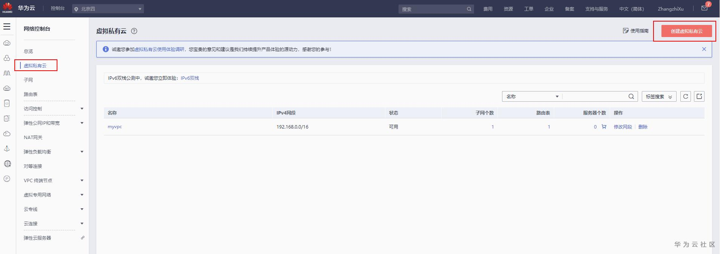
Task: Open the 中文 (简体) language menu
Action: pyautogui.click(x=632, y=9)
